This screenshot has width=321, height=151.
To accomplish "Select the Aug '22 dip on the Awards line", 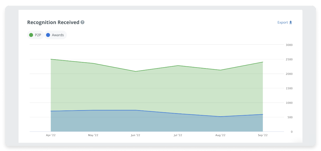I will (220, 117).
